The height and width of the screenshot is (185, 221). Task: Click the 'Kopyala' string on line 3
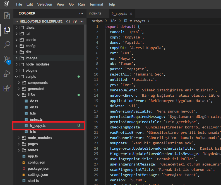pyautogui.click(x=132, y=37)
